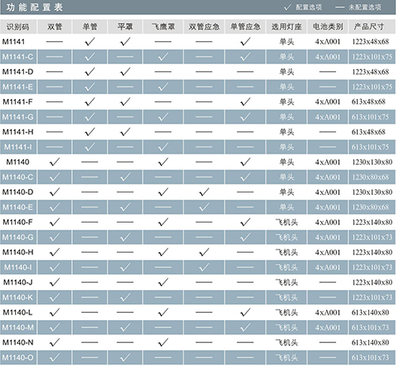
Task: Click the M1140-K identification code cell
Action: click(18, 297)
